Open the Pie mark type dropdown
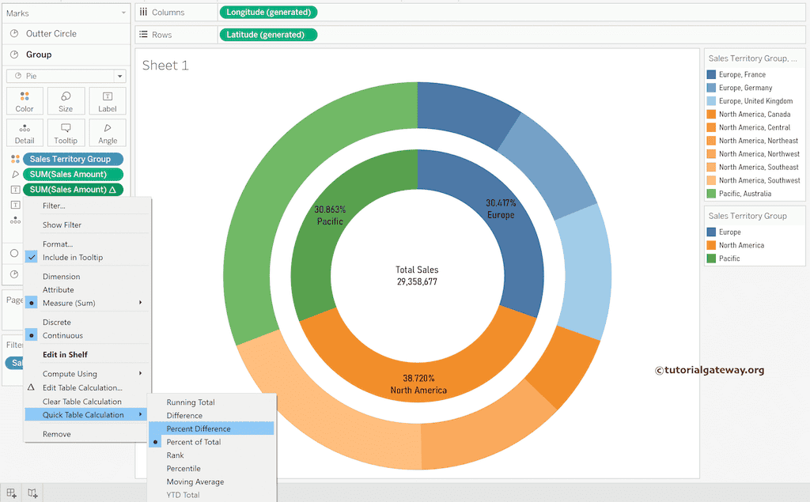The width and height of the screenshot is (810, 502). [66, 76]
